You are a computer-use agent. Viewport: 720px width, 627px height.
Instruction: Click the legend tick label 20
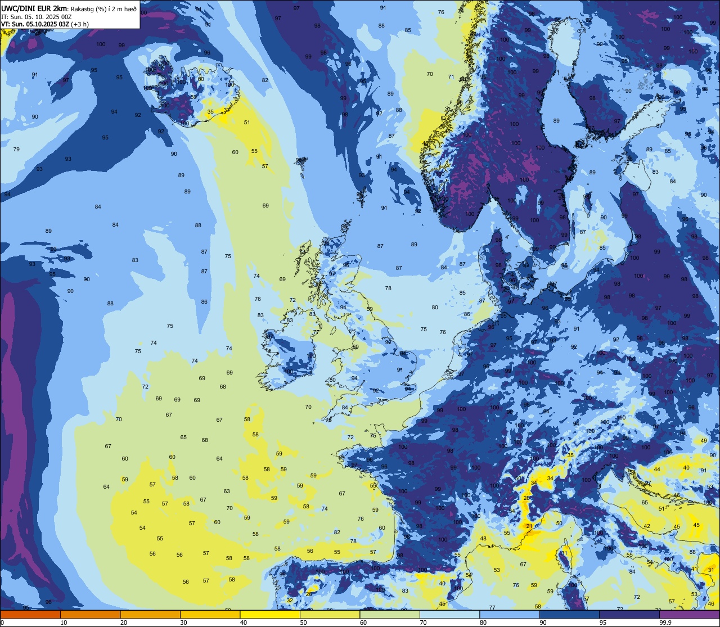coord(124,623)
